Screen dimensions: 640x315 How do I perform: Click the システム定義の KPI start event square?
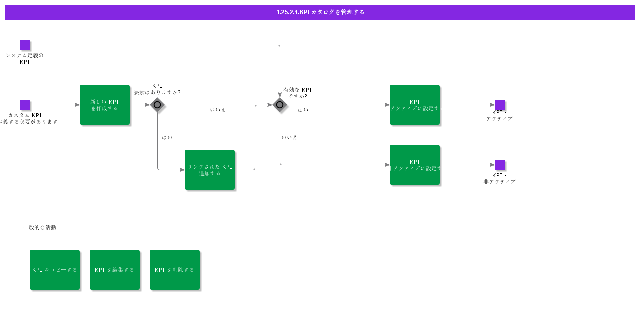point(25,45)
